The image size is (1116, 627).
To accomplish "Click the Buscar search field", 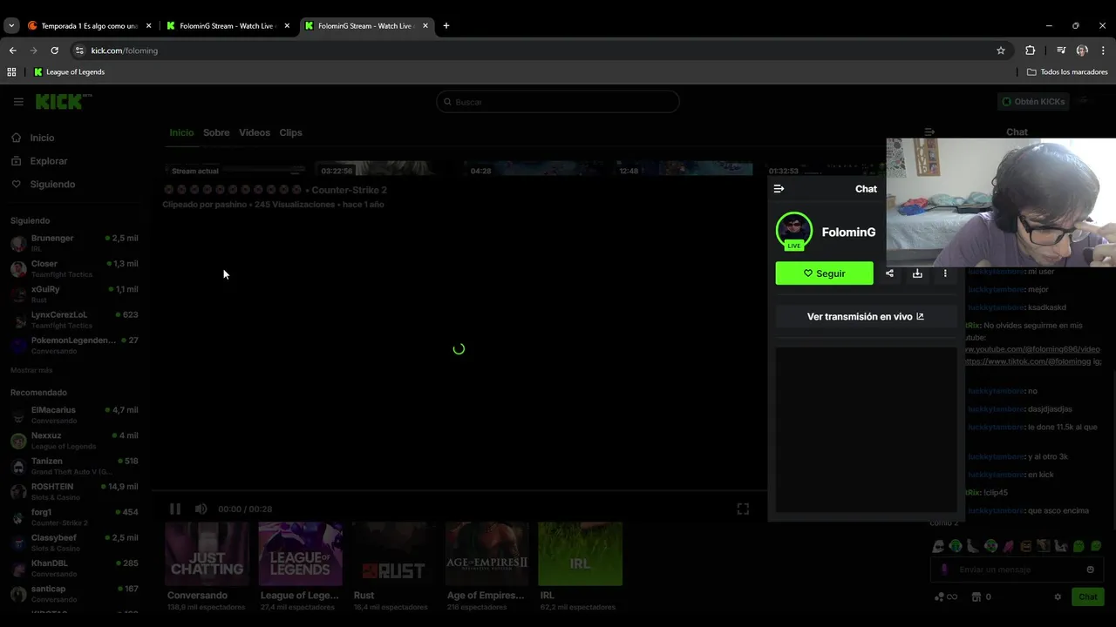I will tap(558, 102).
